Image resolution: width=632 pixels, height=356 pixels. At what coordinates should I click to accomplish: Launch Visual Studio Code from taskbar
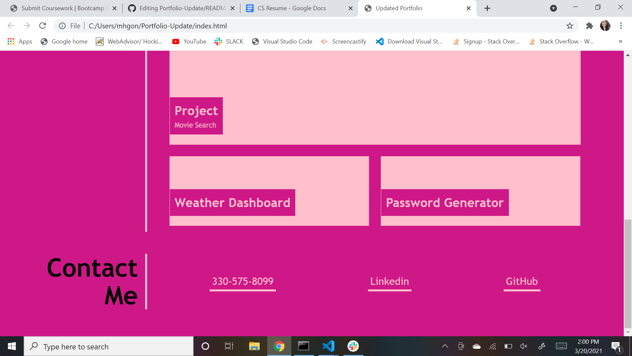tap(329, 346)
